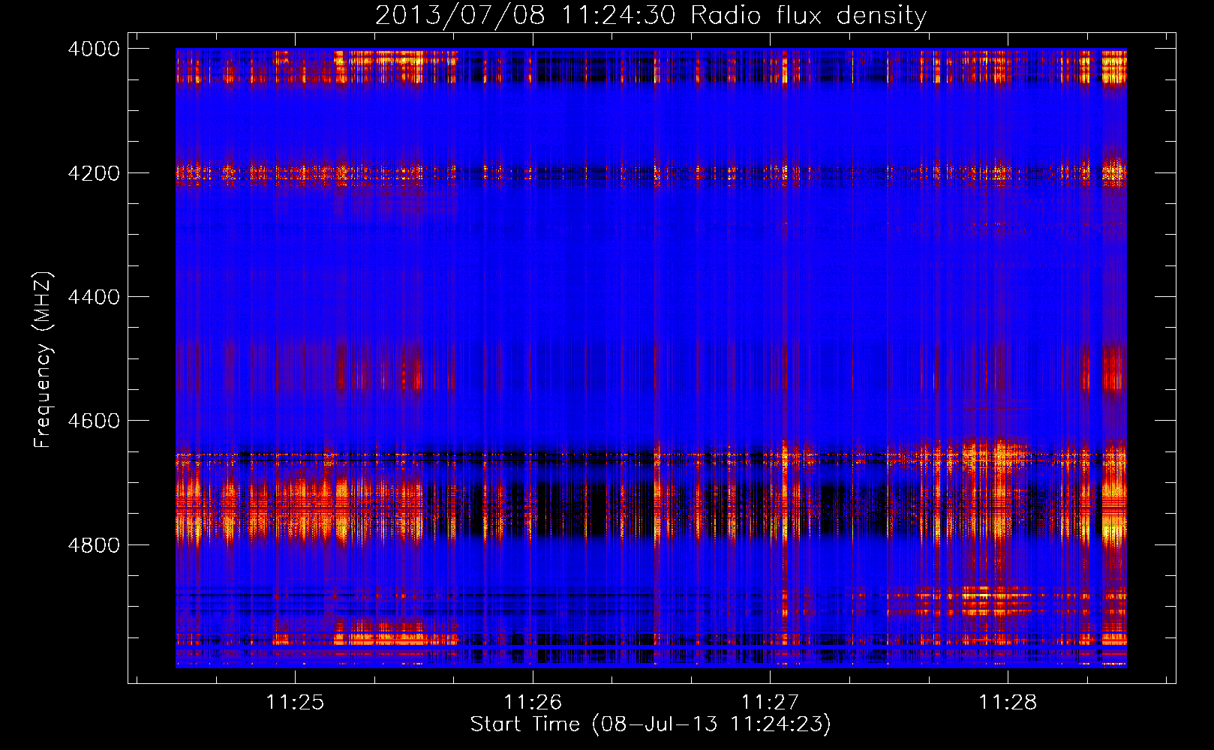The height and width of the screenshot is (750, 1214).
Task: Click the 4600 frequency tick label
Action: (94, 421)
